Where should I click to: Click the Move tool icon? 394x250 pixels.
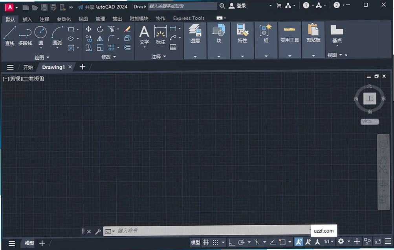point(88,29)
